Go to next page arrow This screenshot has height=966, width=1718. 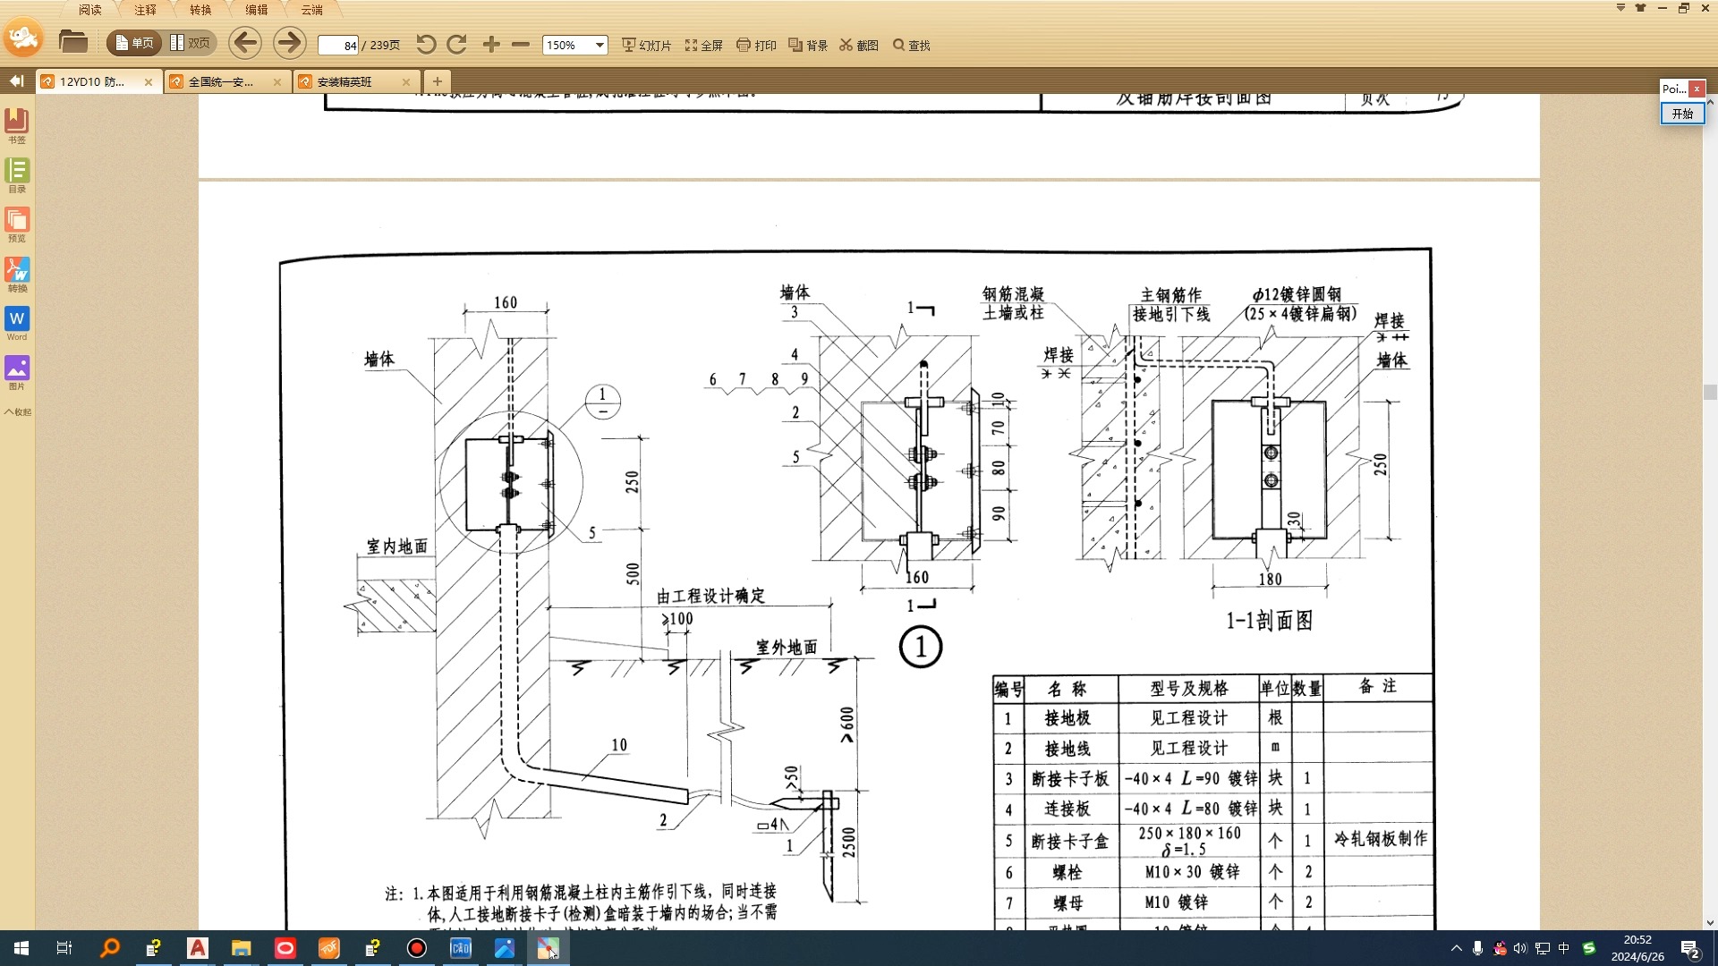pyautogui.click(x=288, y=43)
